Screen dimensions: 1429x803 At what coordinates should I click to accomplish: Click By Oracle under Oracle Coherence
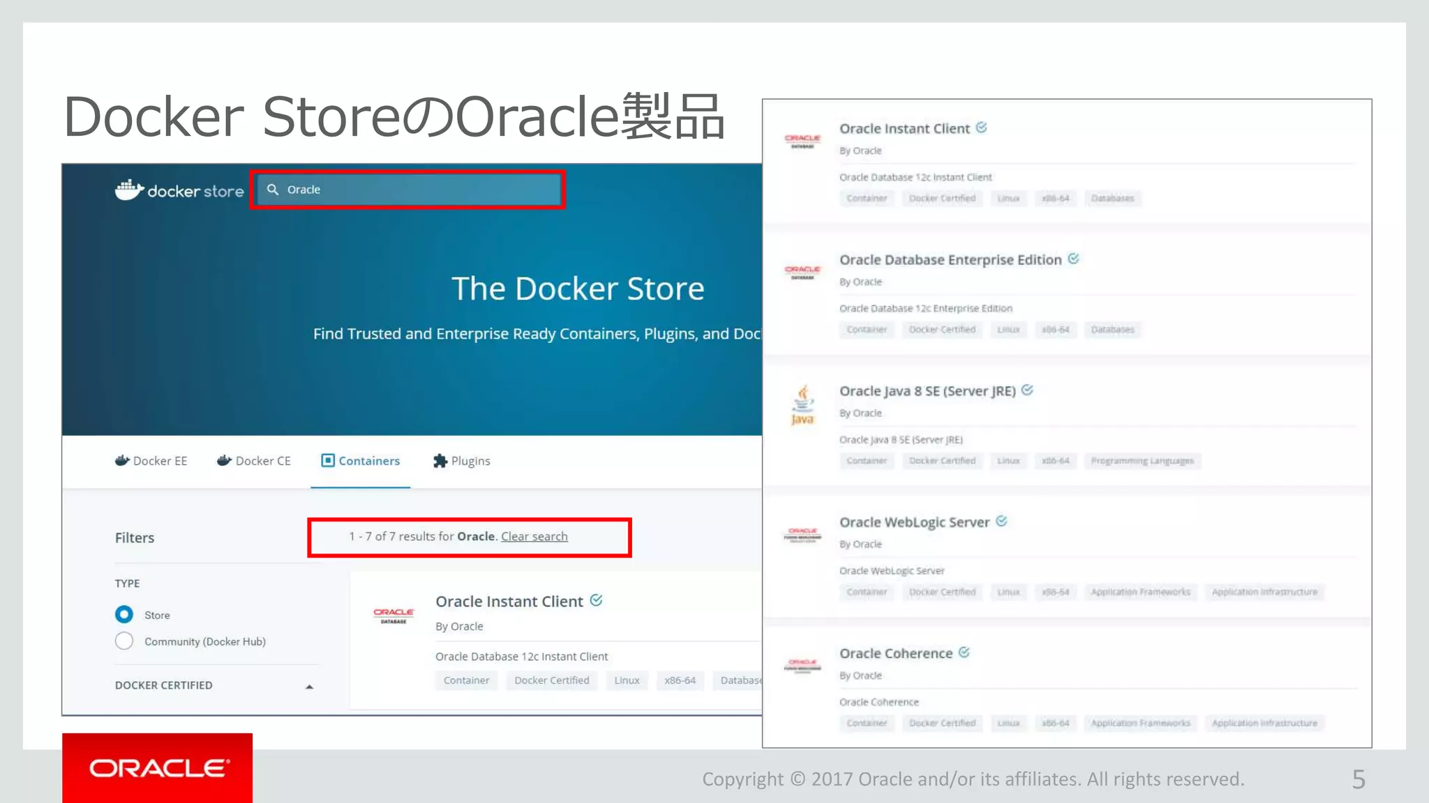pos(860,675)
